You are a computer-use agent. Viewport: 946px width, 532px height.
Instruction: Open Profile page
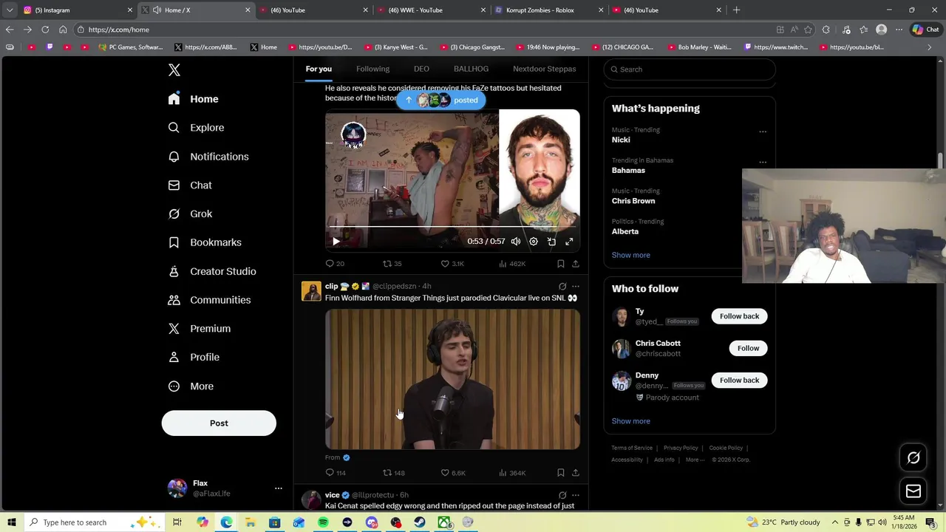tap(194, 358)
